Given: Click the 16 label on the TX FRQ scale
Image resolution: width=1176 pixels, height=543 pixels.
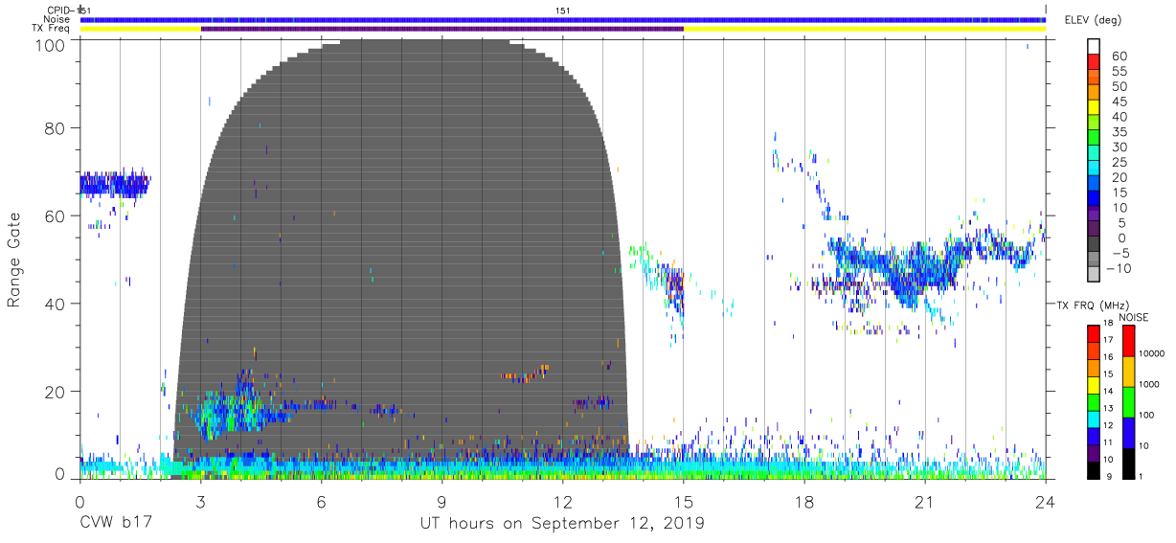Looking at the screenshot, I should point(1108,357).
